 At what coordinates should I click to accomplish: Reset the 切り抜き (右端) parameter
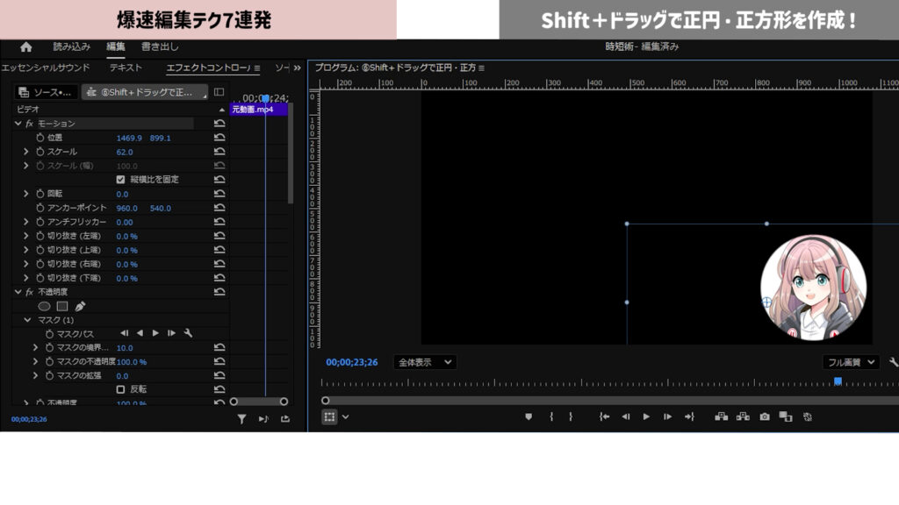tap(219, 264)
